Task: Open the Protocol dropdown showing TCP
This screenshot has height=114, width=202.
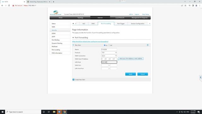Action: point(109,53)
